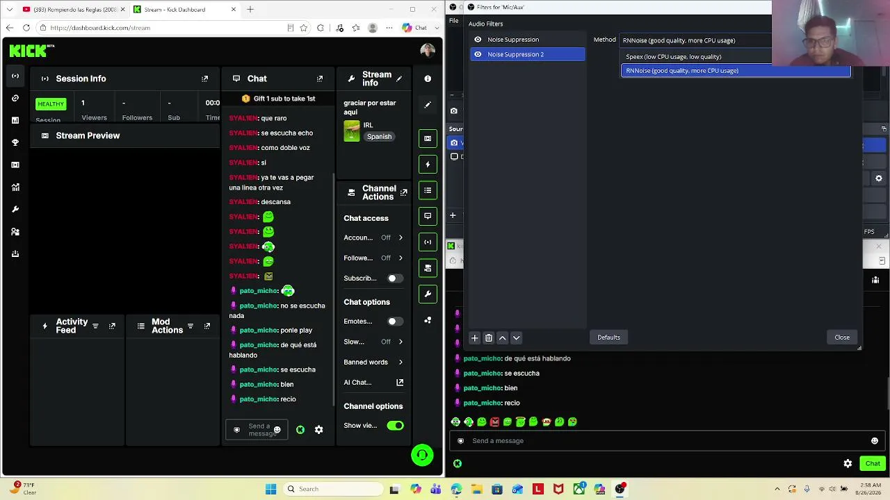Click the list widget icon in right sidebar

click(x=428, y=190)
